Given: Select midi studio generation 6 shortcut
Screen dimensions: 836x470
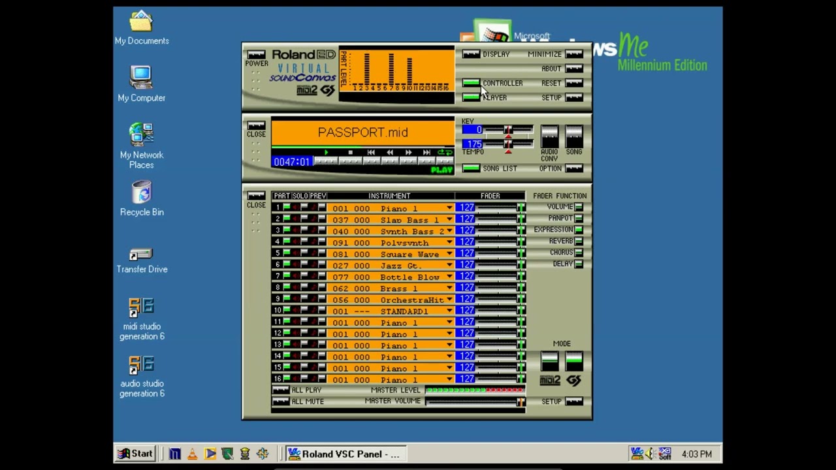Looking at the screenshot, I should coord(142,319).
